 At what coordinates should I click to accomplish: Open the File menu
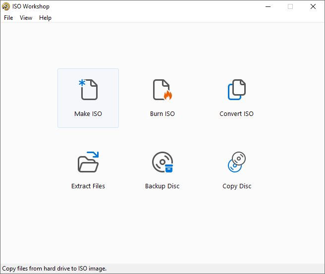point(8,18)
